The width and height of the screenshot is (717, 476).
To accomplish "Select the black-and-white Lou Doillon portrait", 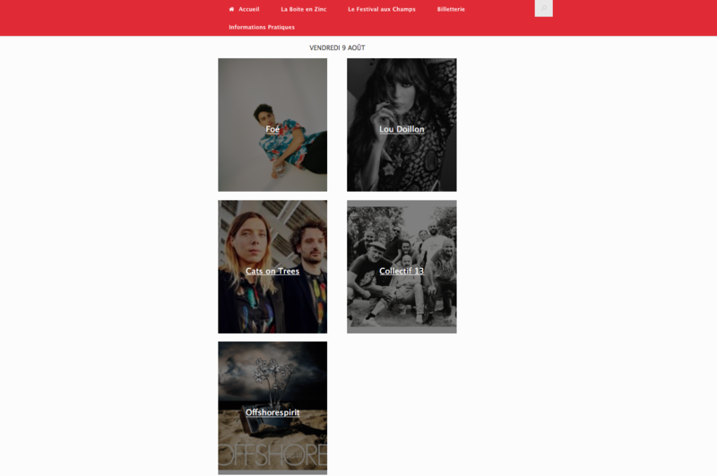I will click(402, 125).
